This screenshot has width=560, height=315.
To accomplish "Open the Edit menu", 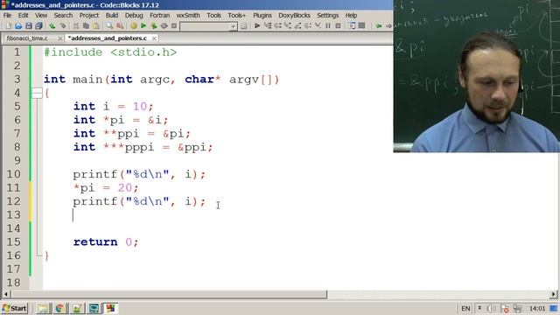I will coord(24,16).
